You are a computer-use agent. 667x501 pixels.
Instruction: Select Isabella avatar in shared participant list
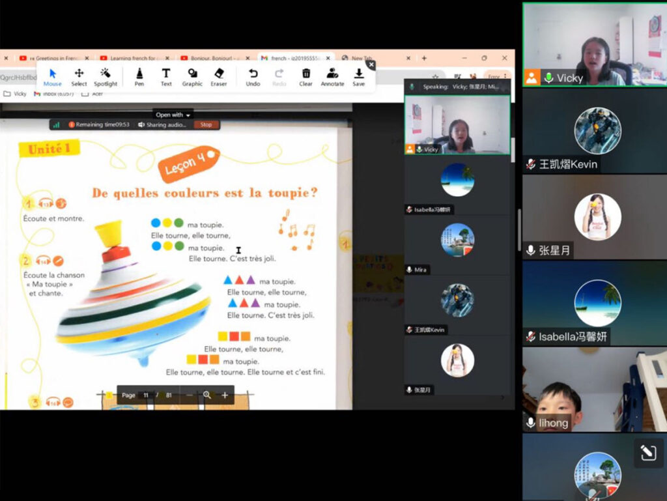click(x=457, y=179)
